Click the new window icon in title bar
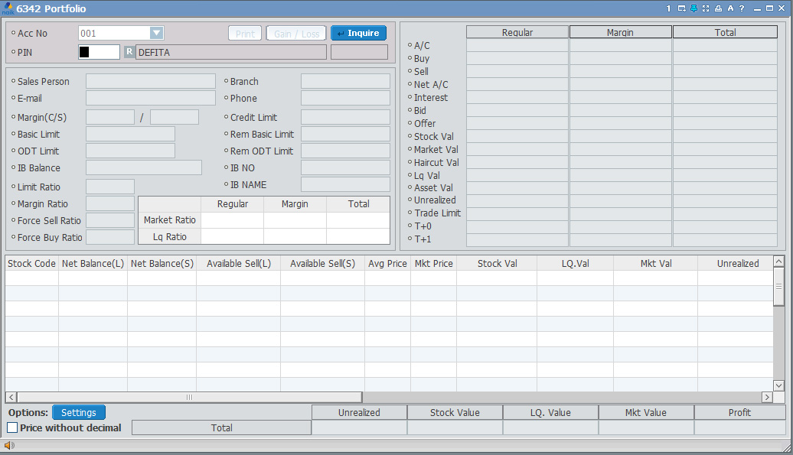The image size is (793, 455). (681, 8)
